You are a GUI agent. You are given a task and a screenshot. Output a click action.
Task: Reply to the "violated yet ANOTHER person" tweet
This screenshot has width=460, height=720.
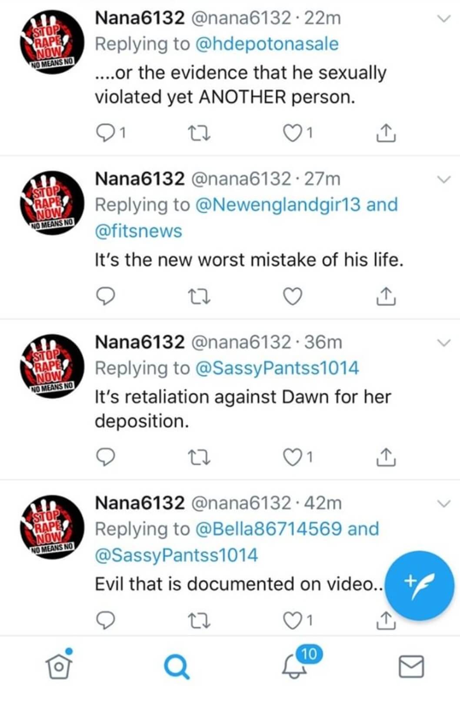coord(105,133)
